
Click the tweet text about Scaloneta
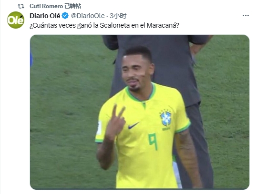[x=104, y=25]
